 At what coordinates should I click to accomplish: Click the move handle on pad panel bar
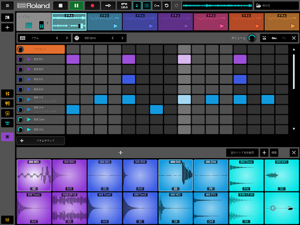[121, 152]
